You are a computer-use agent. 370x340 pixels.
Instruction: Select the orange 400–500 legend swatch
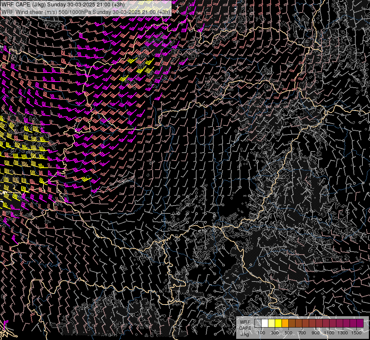285,323
